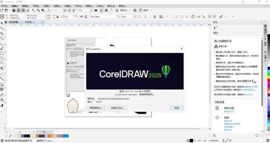Click the Print icon in toolbar
Screen dimensions: 270x143
point(28,10)
